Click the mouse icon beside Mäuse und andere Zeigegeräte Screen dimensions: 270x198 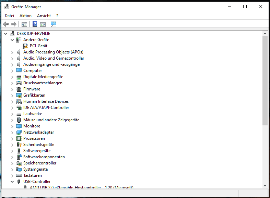[x=19, y=120]
